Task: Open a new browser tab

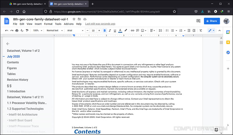Action: [x=93, y=4]
